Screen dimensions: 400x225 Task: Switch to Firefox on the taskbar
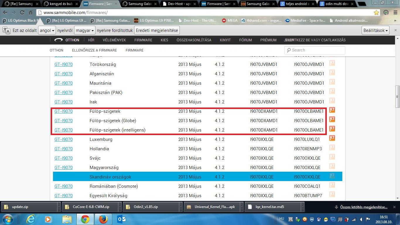[x=103, y=219]
